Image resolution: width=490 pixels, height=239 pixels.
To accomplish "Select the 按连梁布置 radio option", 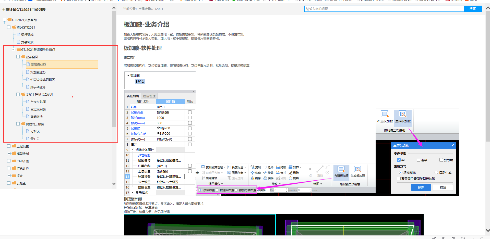I will 217,190.
